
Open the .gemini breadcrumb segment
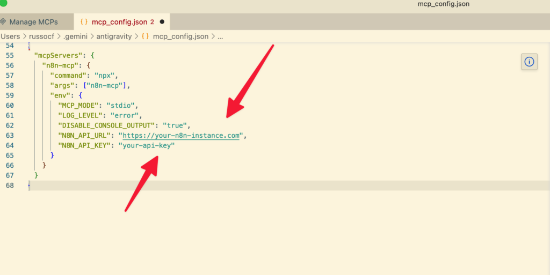pos(75,36)
